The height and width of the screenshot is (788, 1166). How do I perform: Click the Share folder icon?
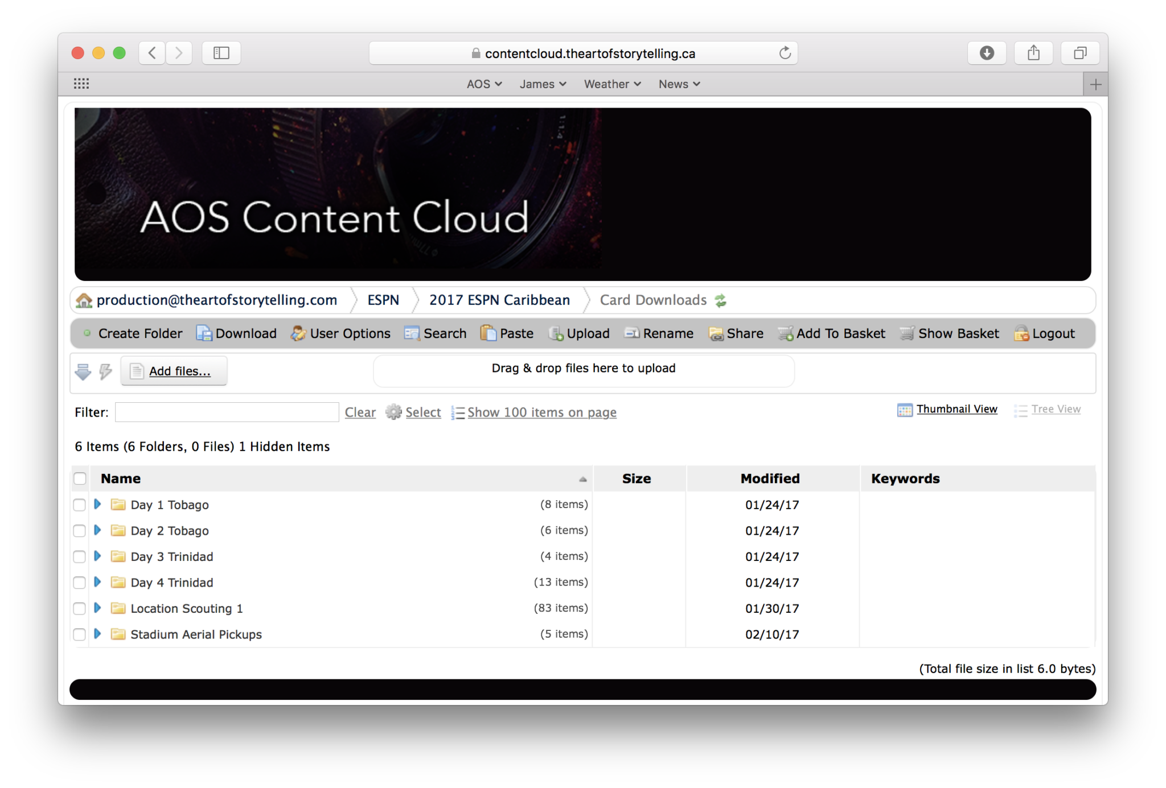click(x=716, y=333)
